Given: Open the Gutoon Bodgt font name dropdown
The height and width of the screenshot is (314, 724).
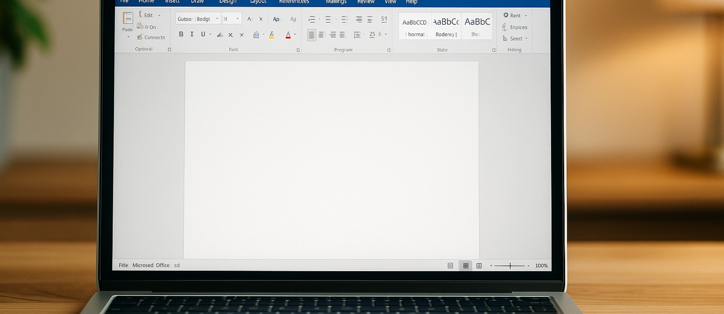Looking at the screenshot, I should pyautogui.click(x=217, y=19).
